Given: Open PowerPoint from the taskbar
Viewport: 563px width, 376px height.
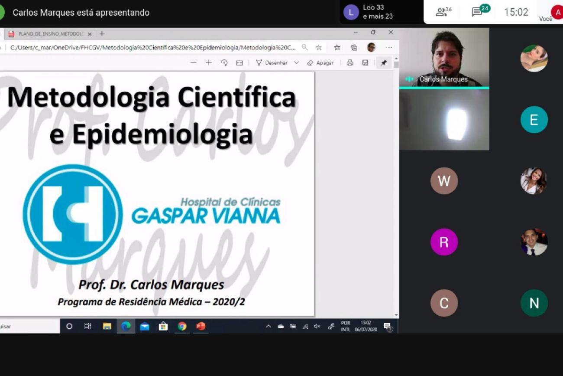Looking at the screenshot, I should click(x=201, y=326).
